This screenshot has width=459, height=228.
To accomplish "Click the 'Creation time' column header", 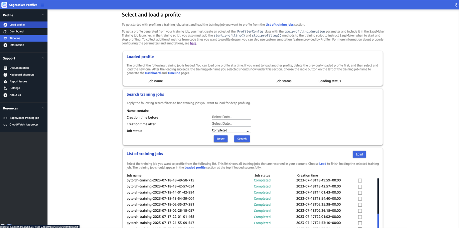I will tap(307, 175).
